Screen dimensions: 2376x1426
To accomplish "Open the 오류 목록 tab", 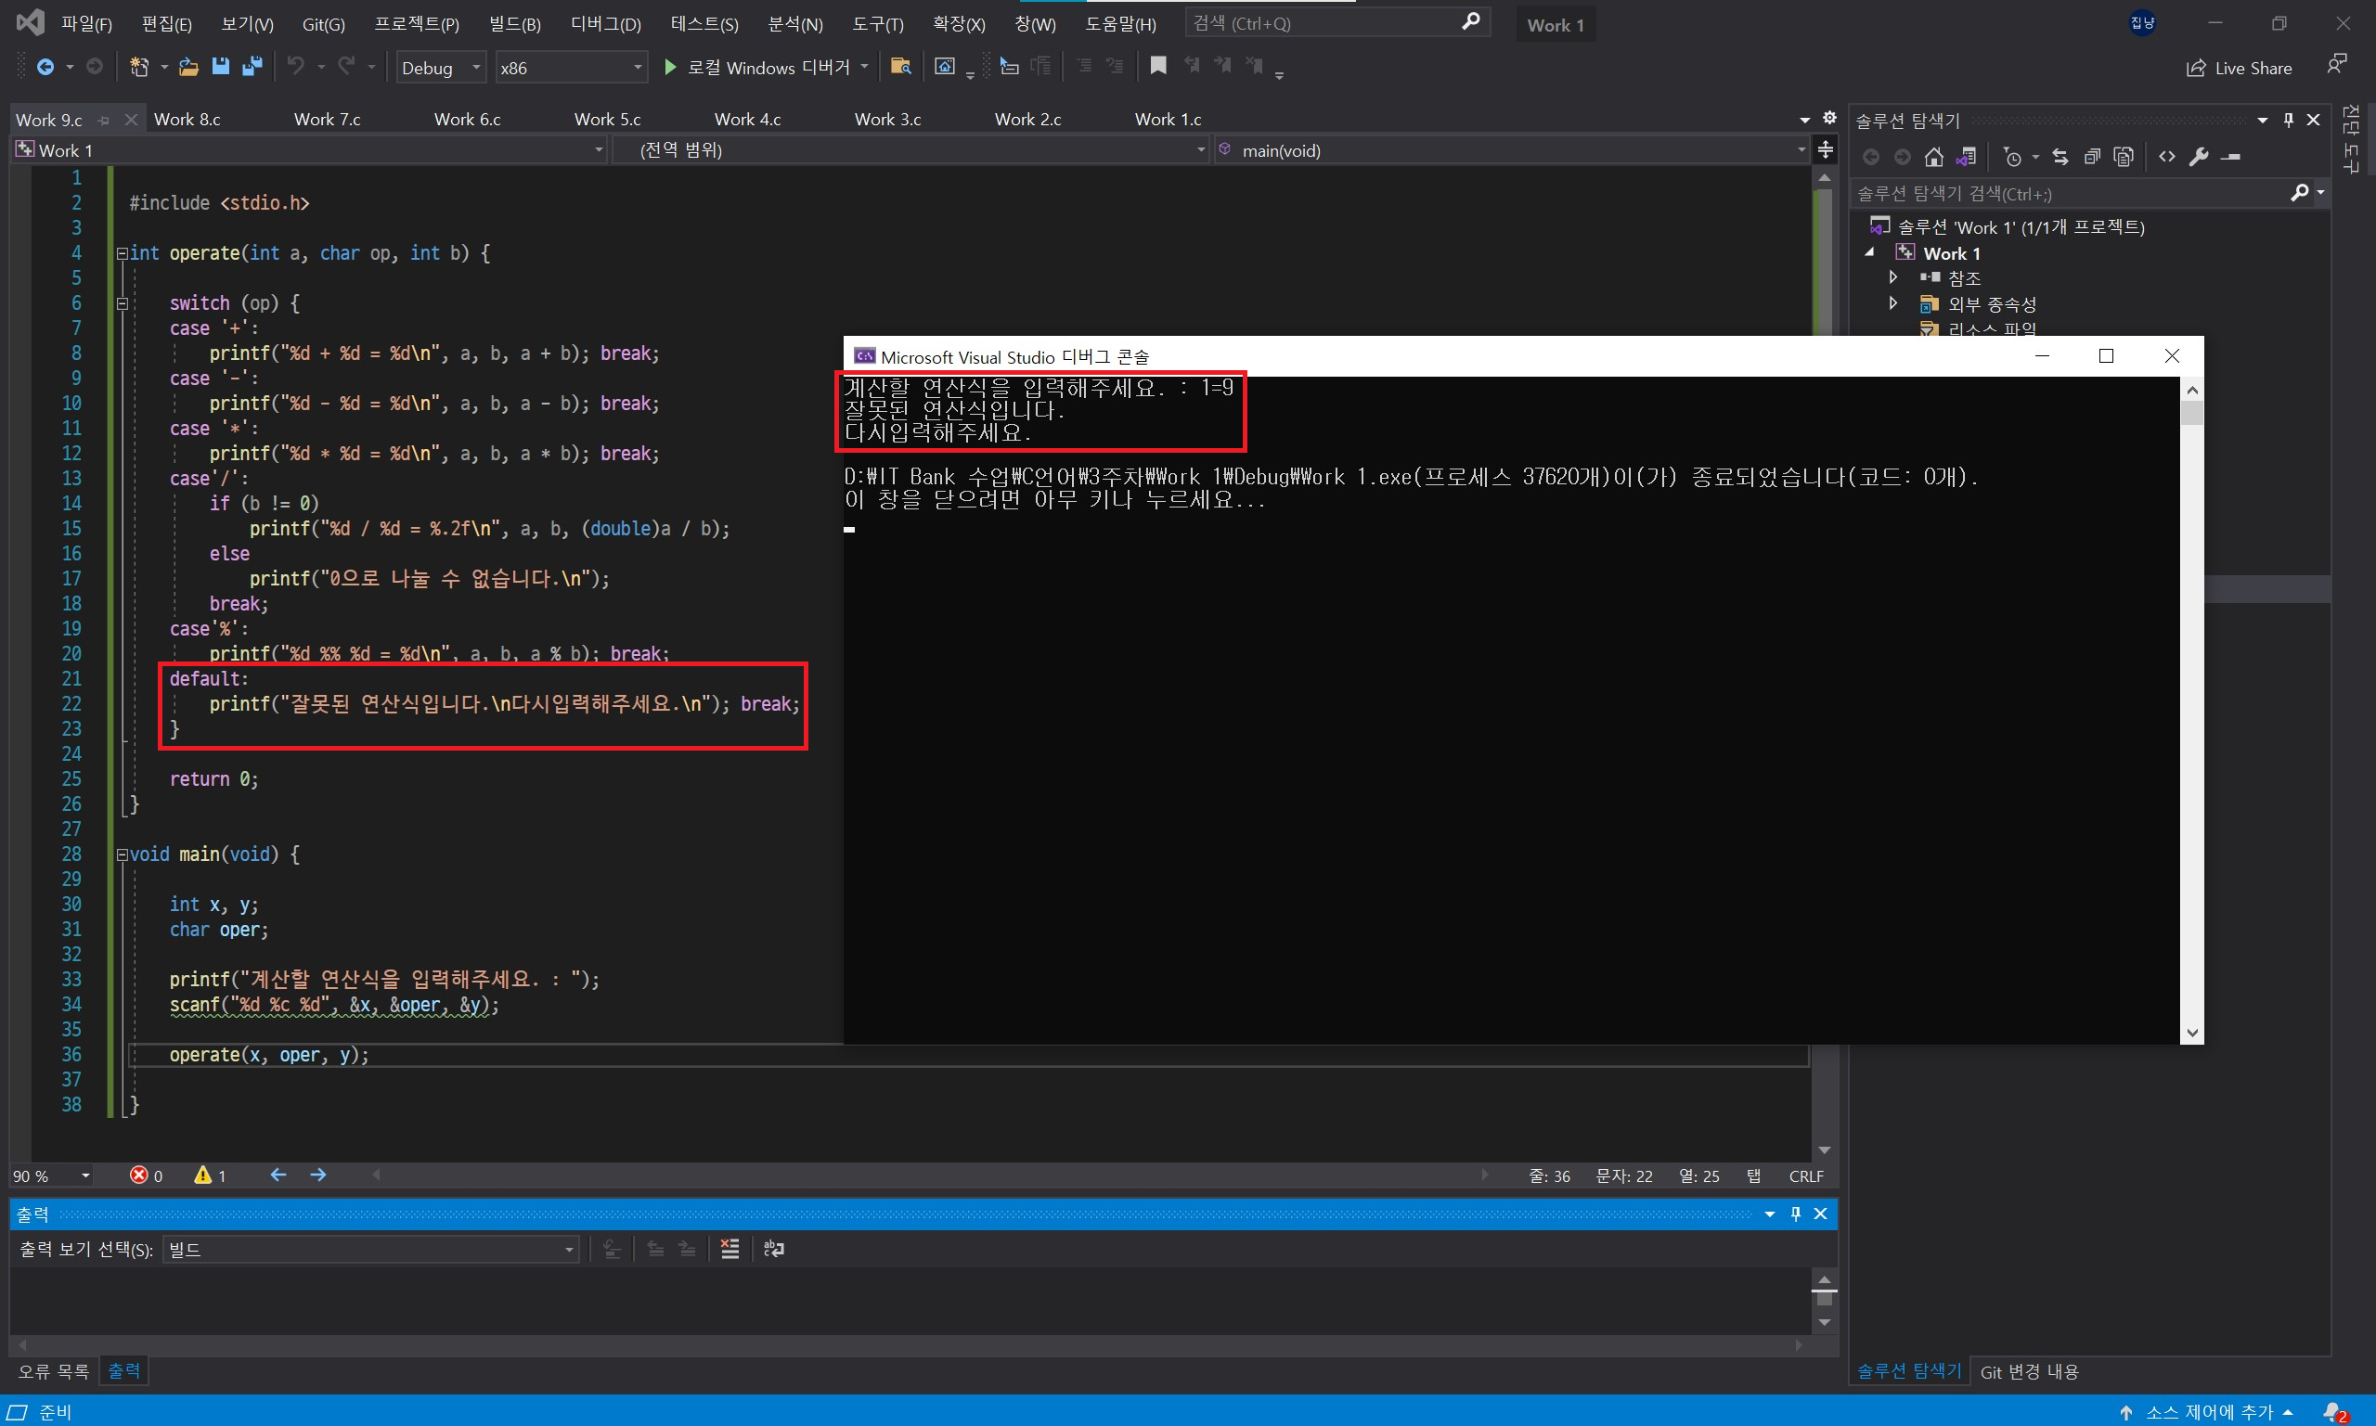I will pyautogui.click(x=54, y=1371).
